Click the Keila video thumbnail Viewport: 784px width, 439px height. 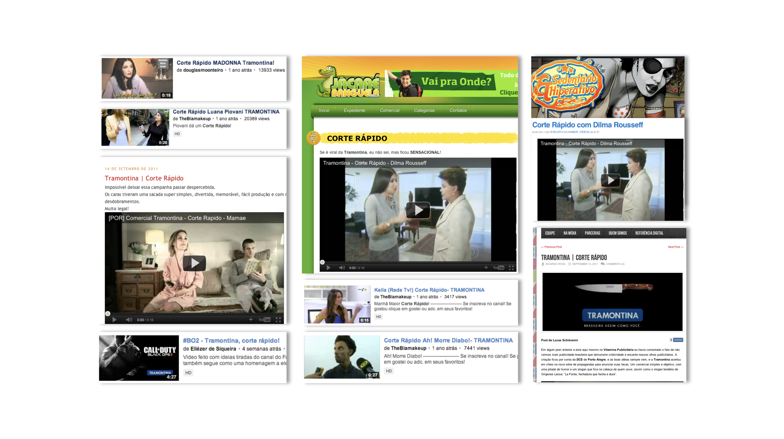pos(337,304)
